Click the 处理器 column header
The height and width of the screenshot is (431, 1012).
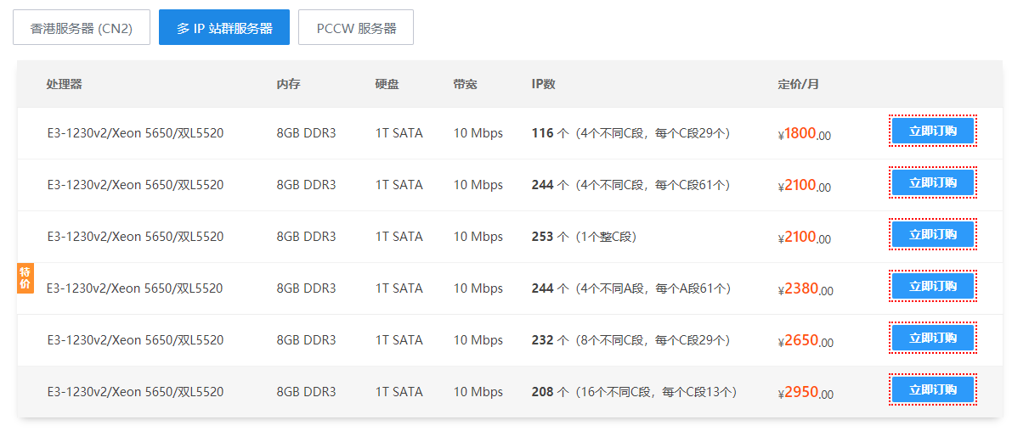(65, 84)
